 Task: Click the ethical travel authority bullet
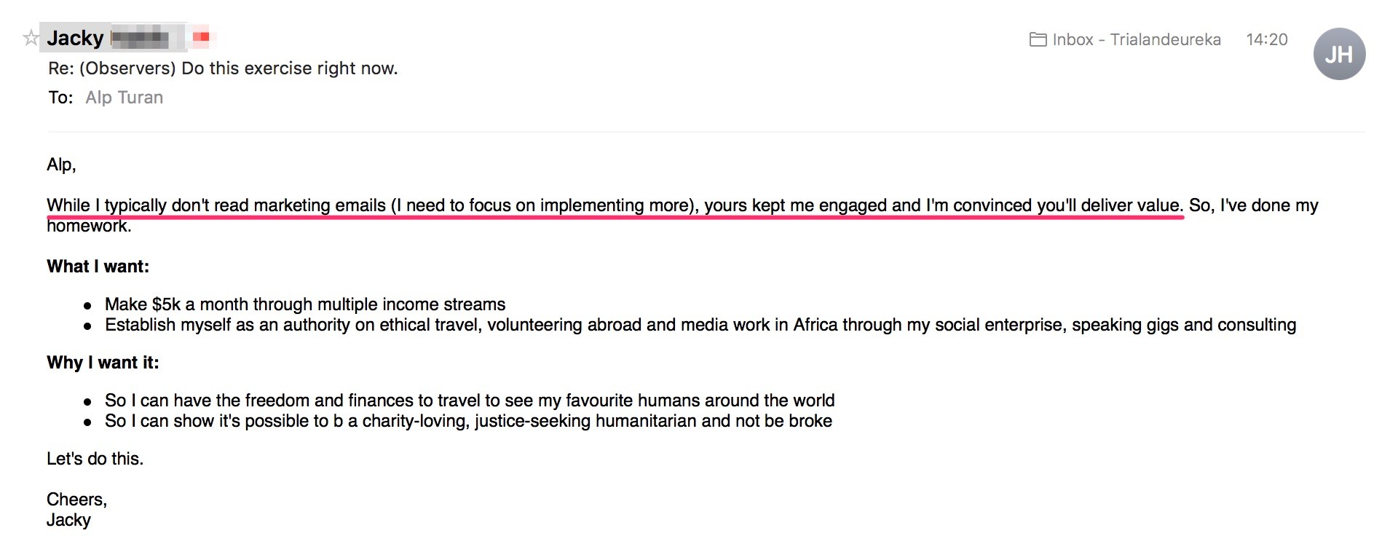700,325
